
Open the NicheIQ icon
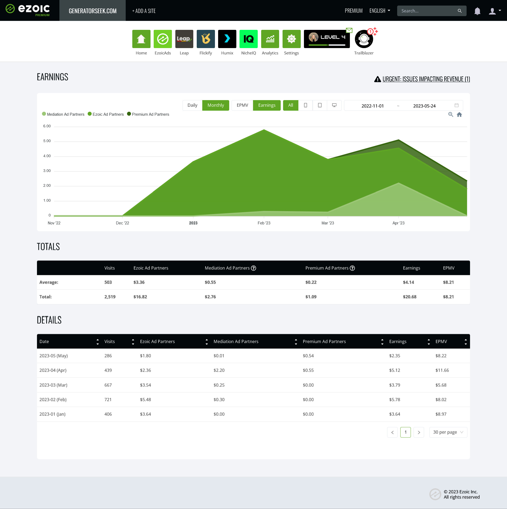coord(248,39)
